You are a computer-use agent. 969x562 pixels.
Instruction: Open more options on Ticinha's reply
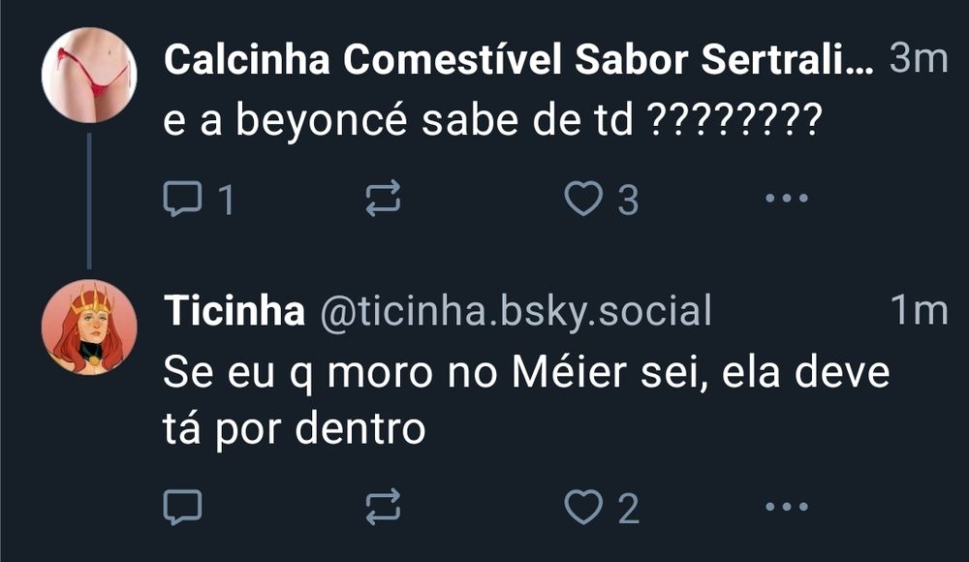tap(786, 506)
